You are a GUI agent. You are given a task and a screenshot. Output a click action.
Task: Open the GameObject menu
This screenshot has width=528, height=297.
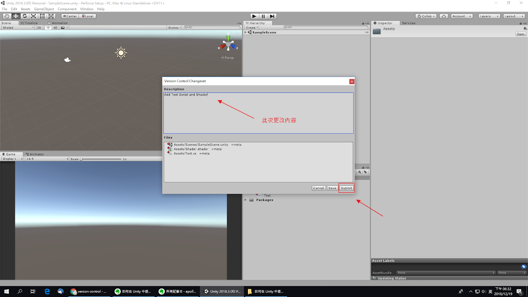pyautogui.click(x=43, y=9)
